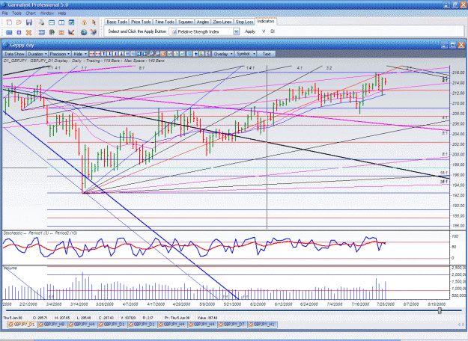Open the Hide dropdown
Viewport: 468px width, 341px height.
tap(79, 54)
